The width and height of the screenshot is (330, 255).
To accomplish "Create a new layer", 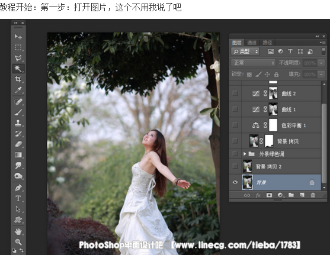I will [x=302, y=195].
